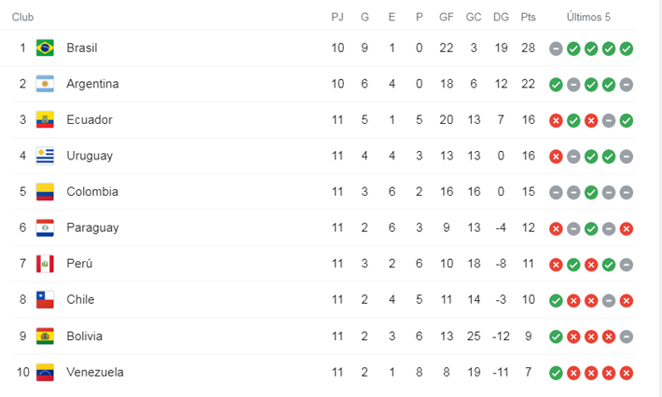The image size is (662, 397).
Task: Click the Pts column header
Action: tap(528, 17)
